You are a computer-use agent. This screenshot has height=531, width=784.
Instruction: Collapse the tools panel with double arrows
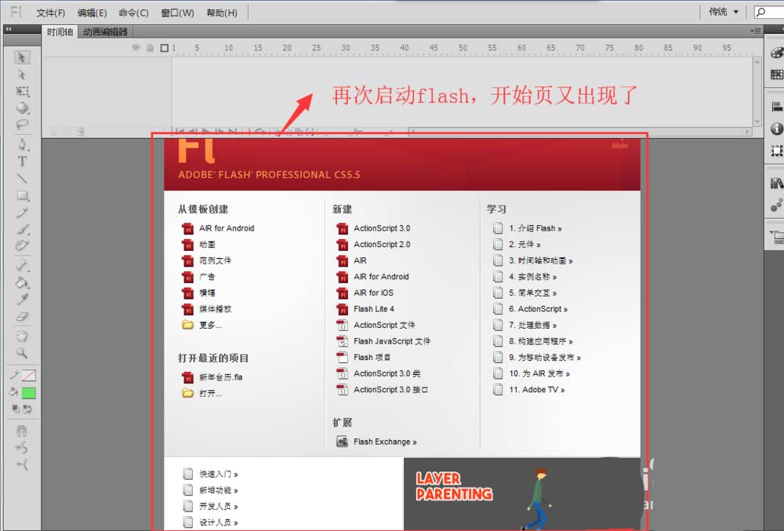(x=9, y=29)
